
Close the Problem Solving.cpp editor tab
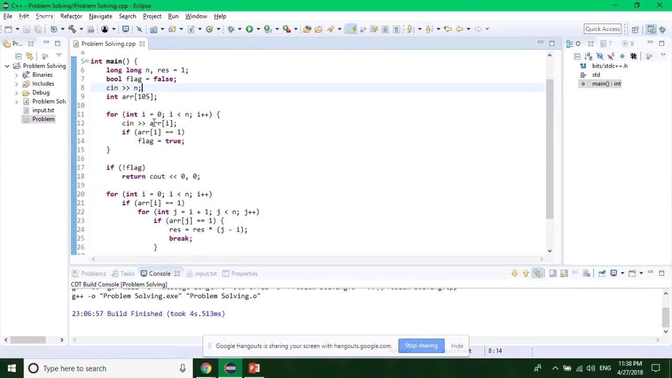(142, 44)
